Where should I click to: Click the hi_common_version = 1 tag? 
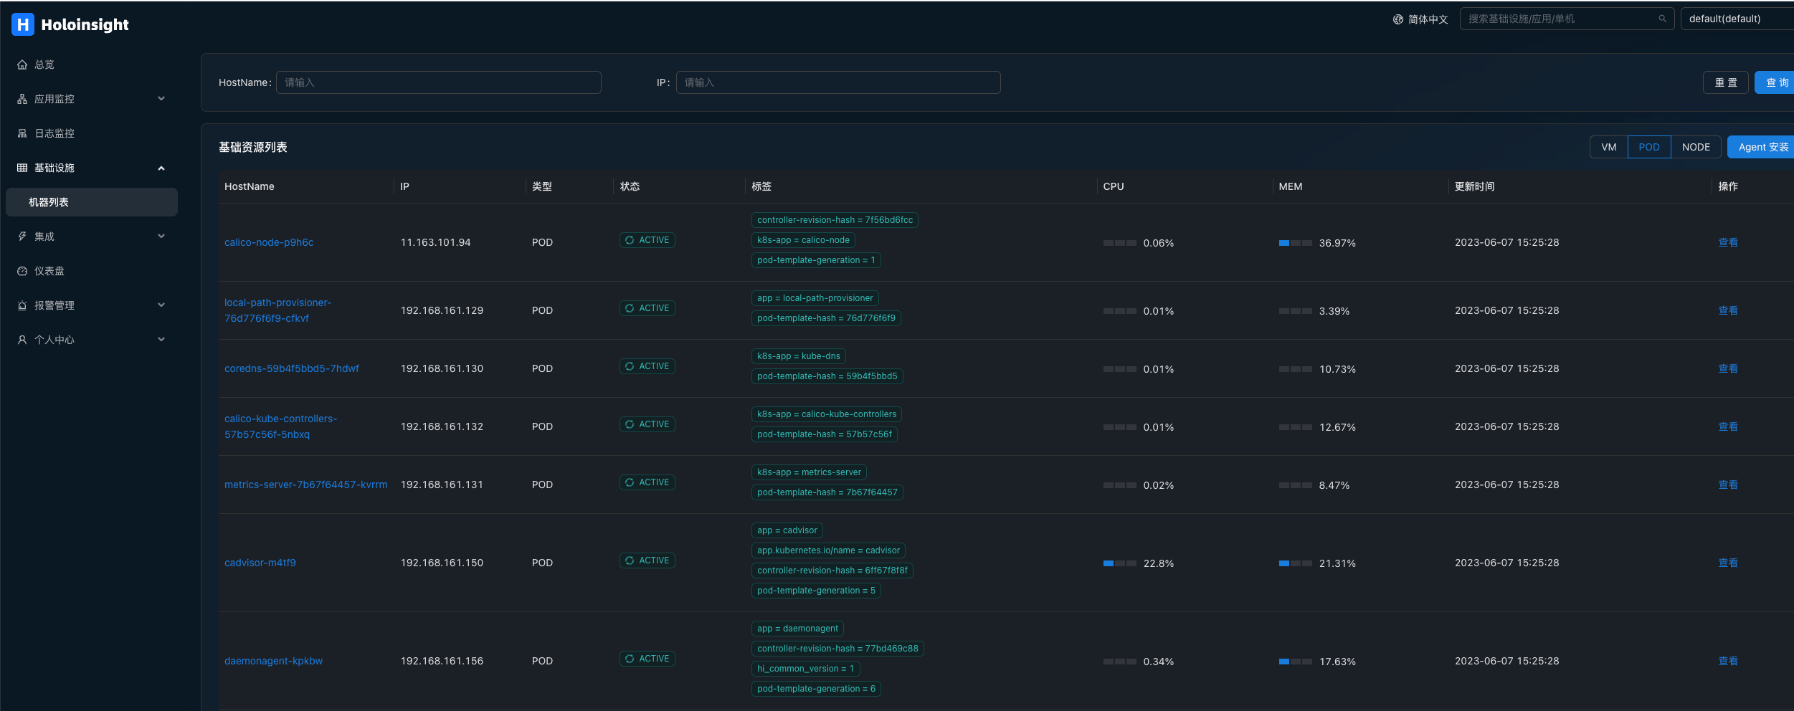point(806,669)
